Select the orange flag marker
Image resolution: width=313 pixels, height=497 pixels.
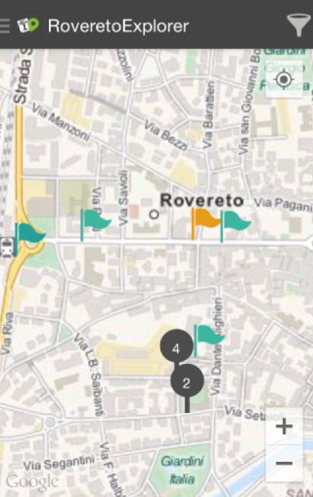click(x=205, y=224)
